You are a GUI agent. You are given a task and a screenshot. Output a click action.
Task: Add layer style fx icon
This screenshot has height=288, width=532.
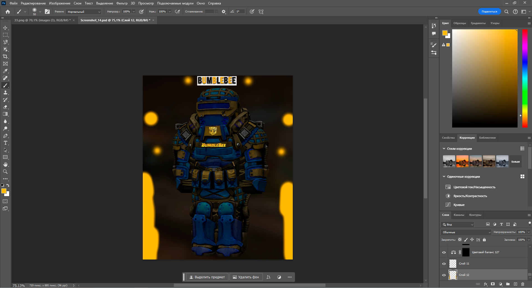[485, 284]
